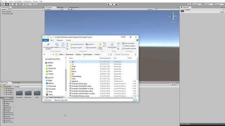The height and width of the screenshot is (126, 225).
Task: Open the Layers dropdown in Unity
Action: [208, 5]
